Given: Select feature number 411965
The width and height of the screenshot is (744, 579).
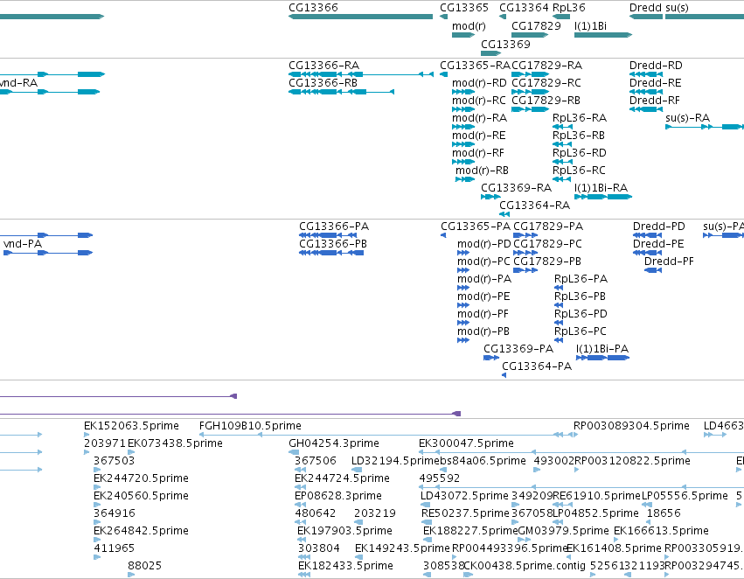Looking at the screenshot, I should 115,548.
